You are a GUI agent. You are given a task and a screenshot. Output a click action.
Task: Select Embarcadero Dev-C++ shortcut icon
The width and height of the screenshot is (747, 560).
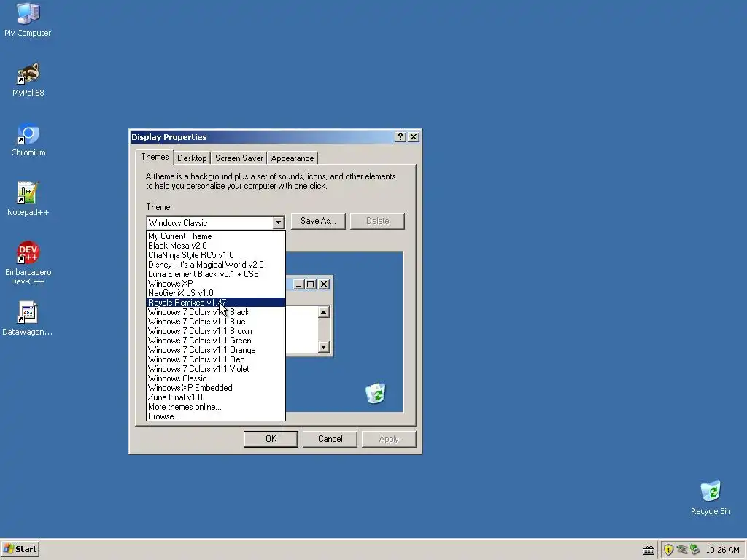(28, 263)
